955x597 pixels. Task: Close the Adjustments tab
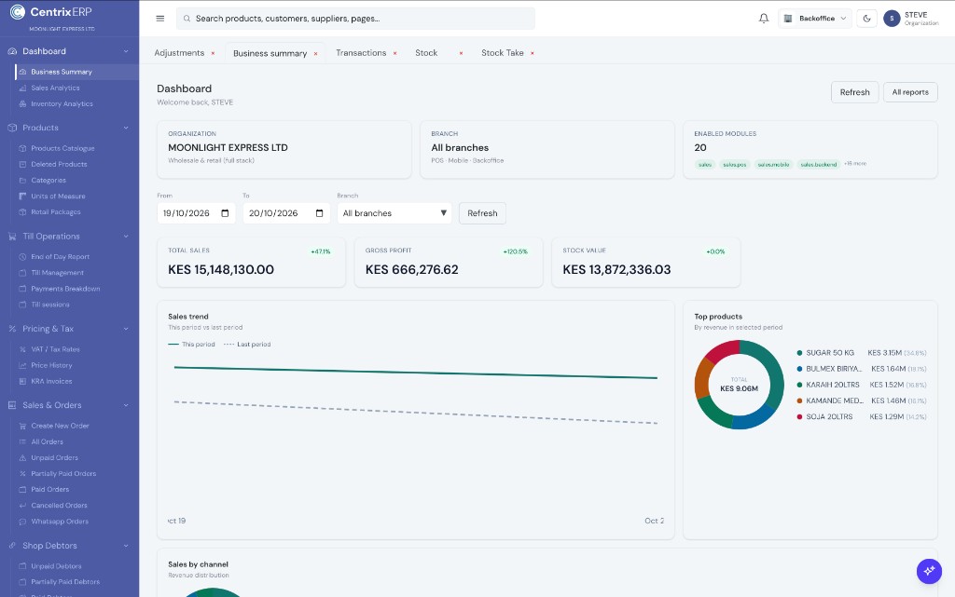(x=213, y=53)
